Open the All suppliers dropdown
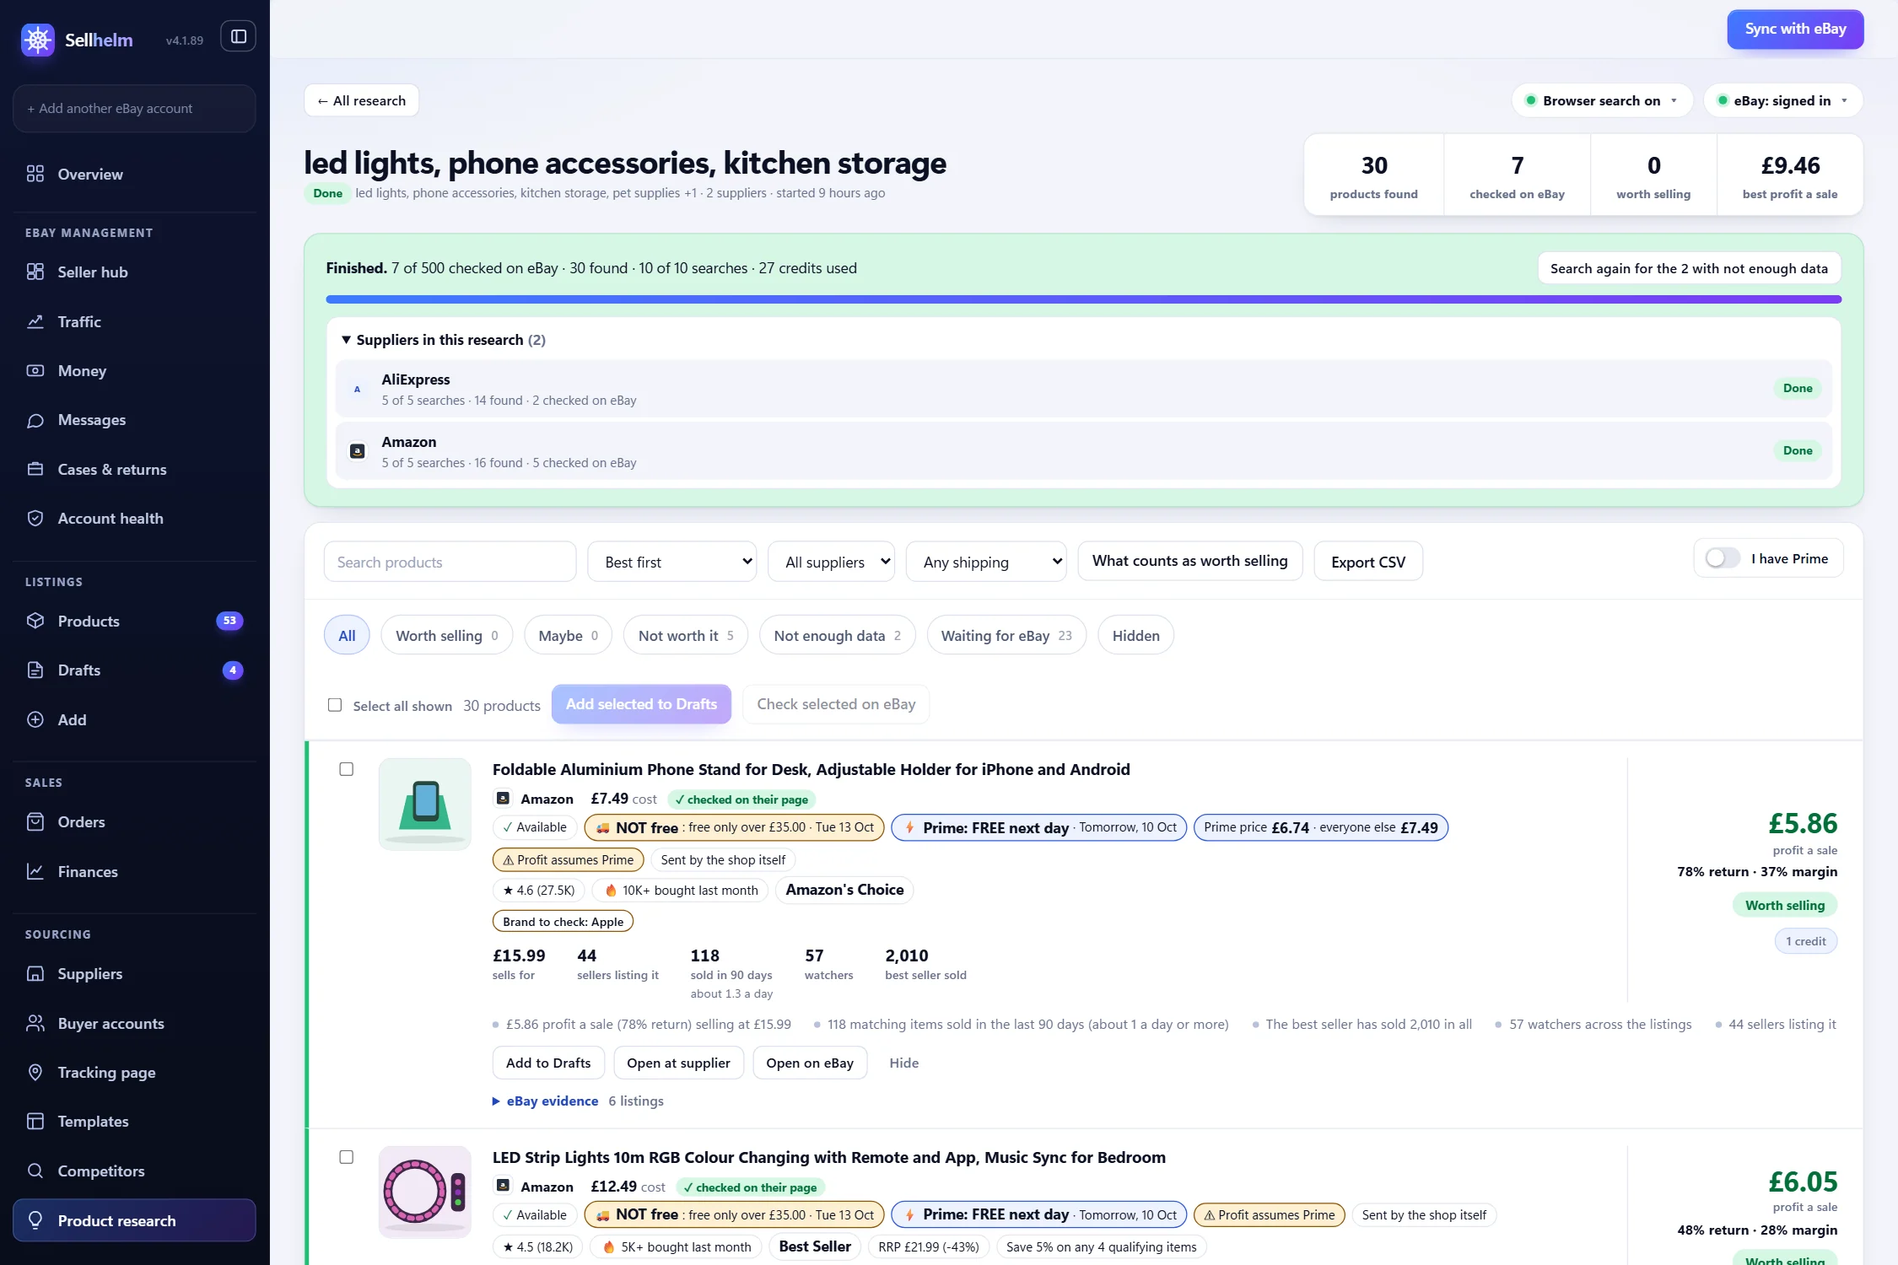Image resolution: width=1898 pixels, height=1265 pixels. (831, 562)
